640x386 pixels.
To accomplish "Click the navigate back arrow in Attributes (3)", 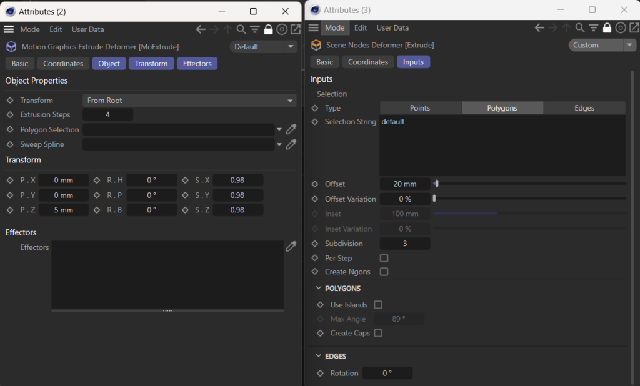I will (x=539, y=27).
